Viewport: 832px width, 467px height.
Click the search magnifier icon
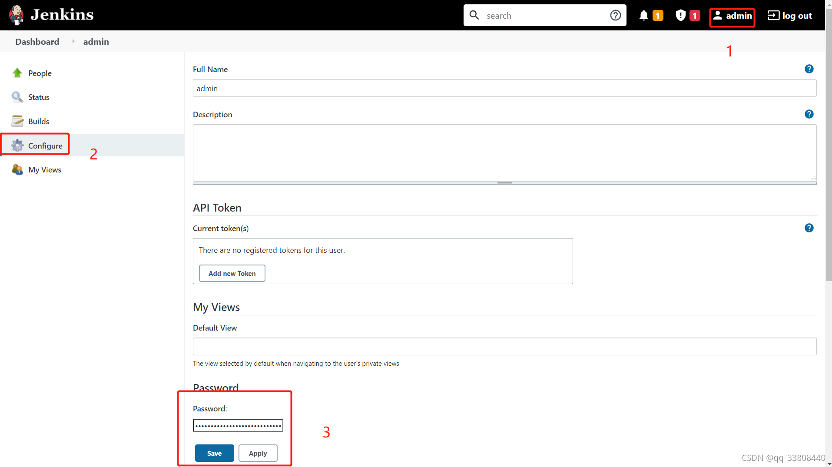click(474, 15)
